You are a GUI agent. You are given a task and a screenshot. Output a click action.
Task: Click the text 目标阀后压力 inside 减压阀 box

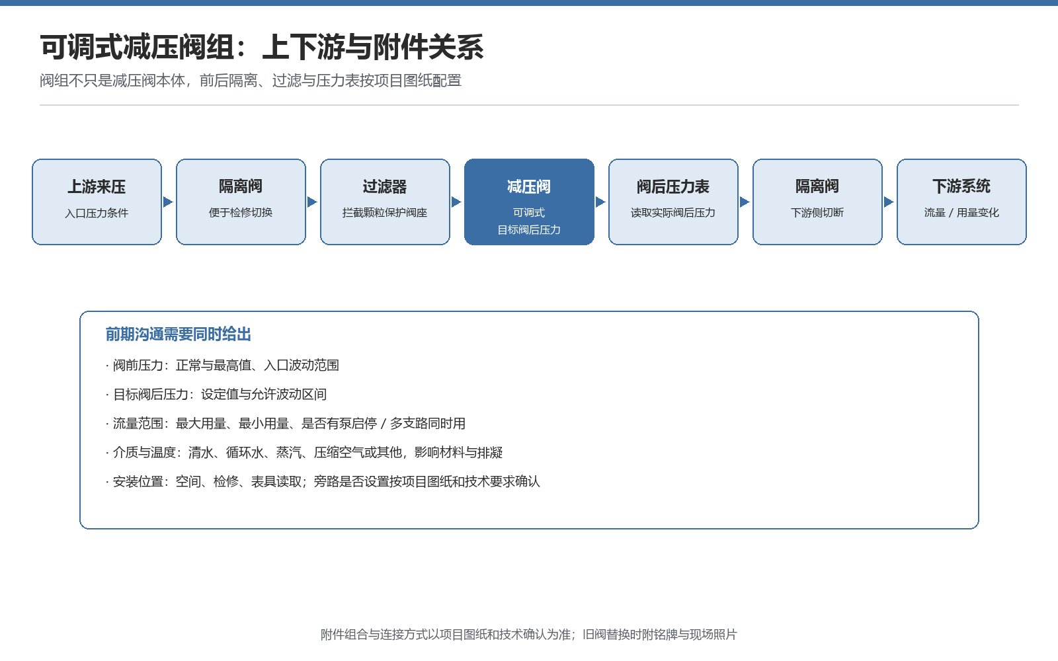(x=529, y=230)
